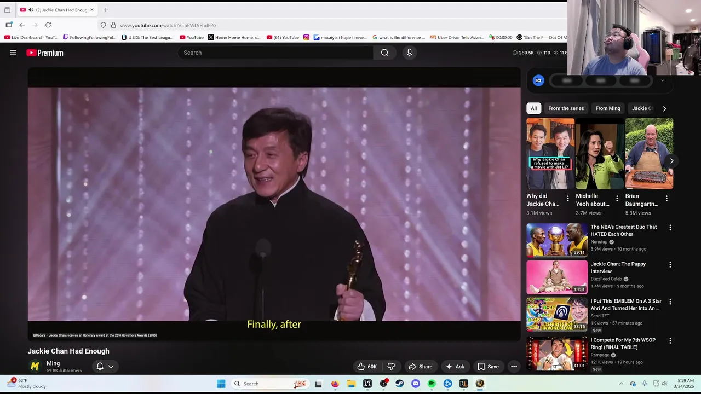Open Ming channel avatar

click(35, 366)
